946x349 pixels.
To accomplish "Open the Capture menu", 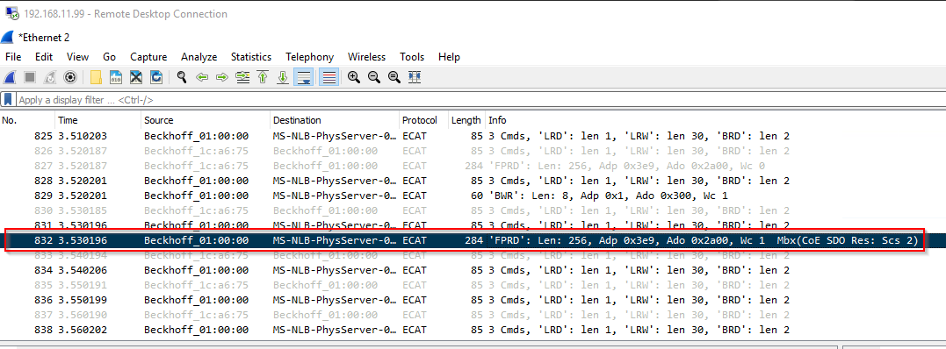I will coord(148,57).
